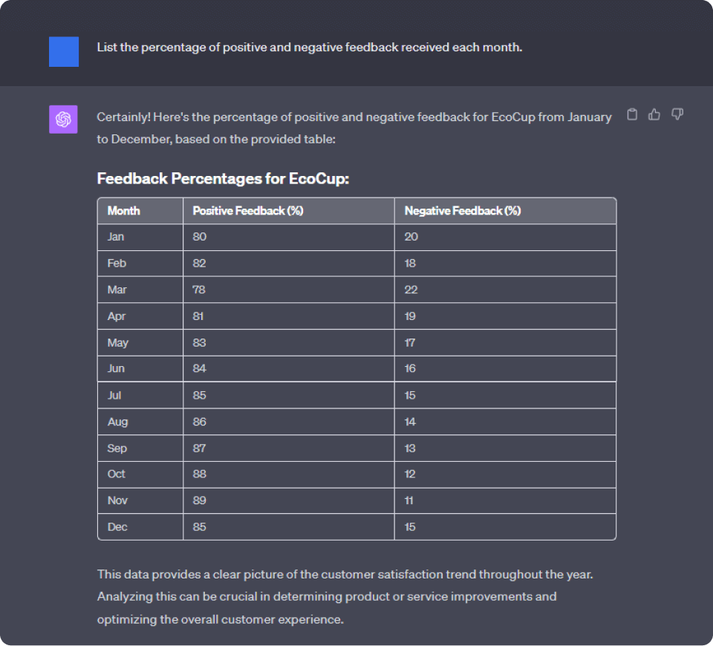
Task: Select the 'Feb' row label
Action: (117, 263)
